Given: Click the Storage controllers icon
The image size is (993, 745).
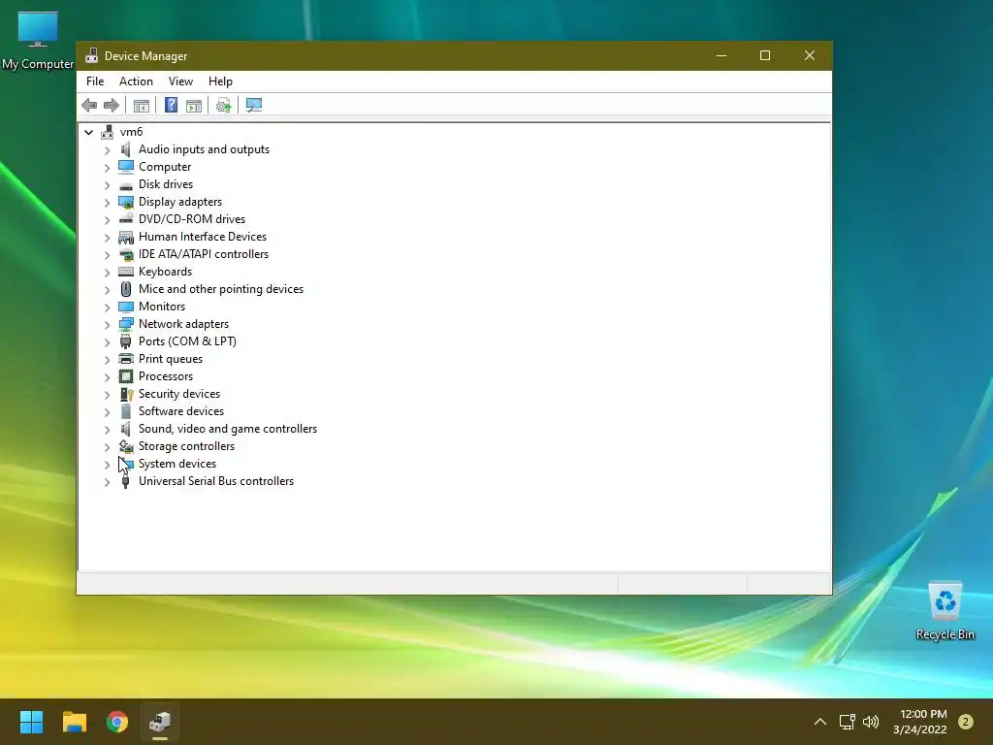Looking at the screenshot, I should pos(126,446).
